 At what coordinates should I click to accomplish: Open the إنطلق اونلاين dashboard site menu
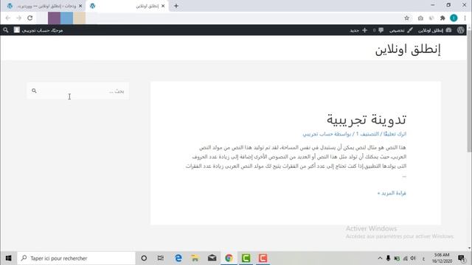click(x=434, y=30)
